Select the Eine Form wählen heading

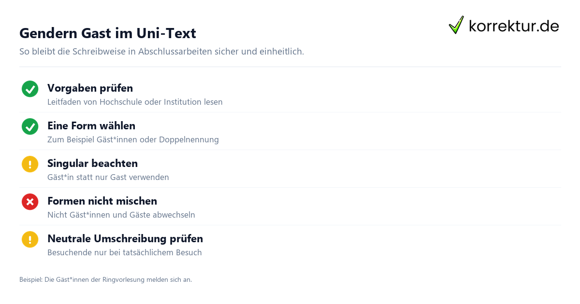point(91,126)
